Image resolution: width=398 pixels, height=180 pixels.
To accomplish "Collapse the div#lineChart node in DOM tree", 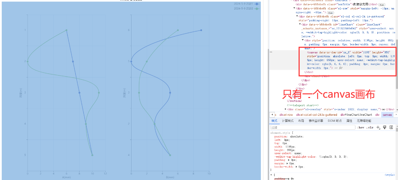I will point(300,24).
